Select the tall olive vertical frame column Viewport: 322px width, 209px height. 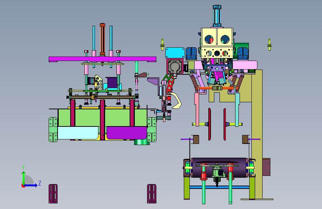coord(257,134)
